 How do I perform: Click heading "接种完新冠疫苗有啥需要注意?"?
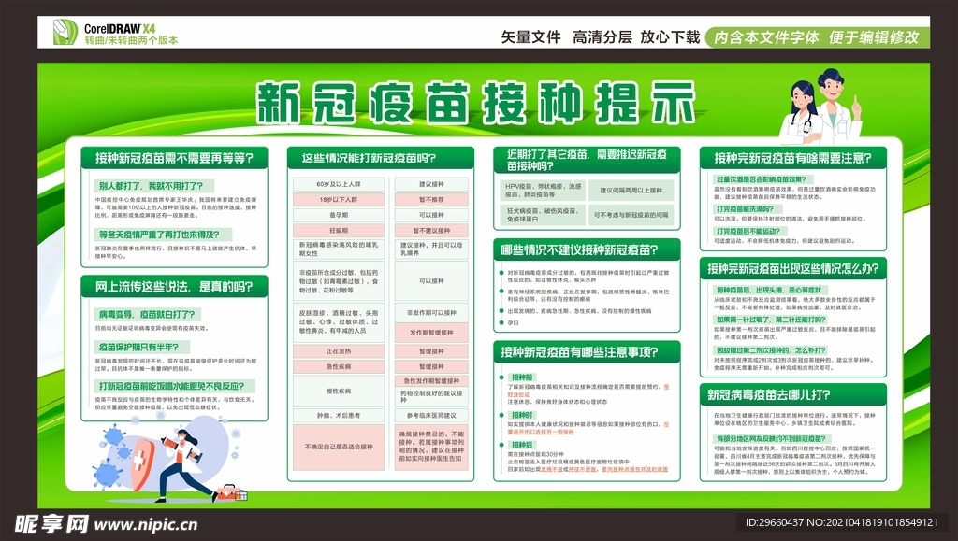[x=793, y=158]
